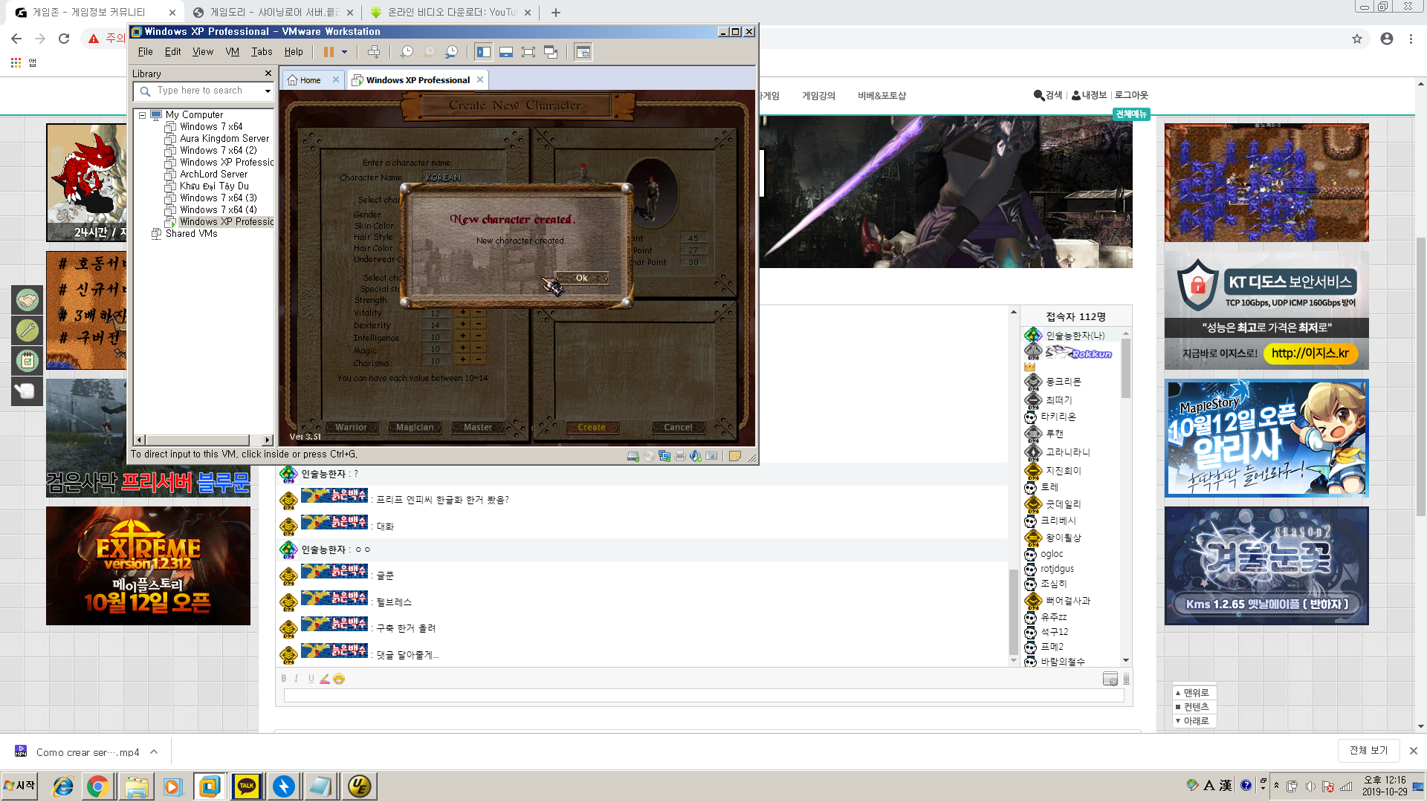The image size is (1427, 802).
Task: Take a snapshot of the VM
Action: 407,52
